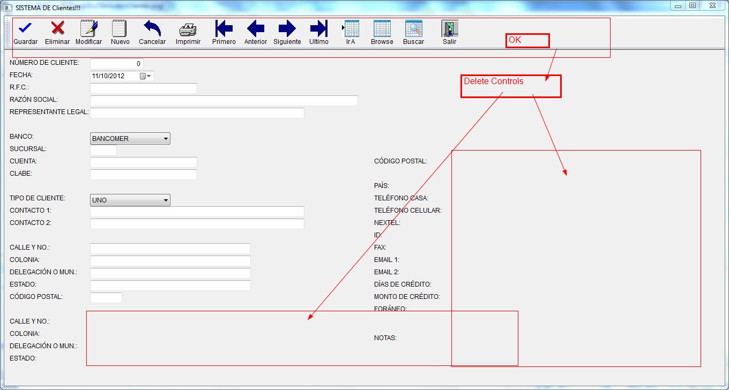729x390 pixels.
Task: Click inside the RAZÓN SOCIAL field
Action: (x=224, y=100)
